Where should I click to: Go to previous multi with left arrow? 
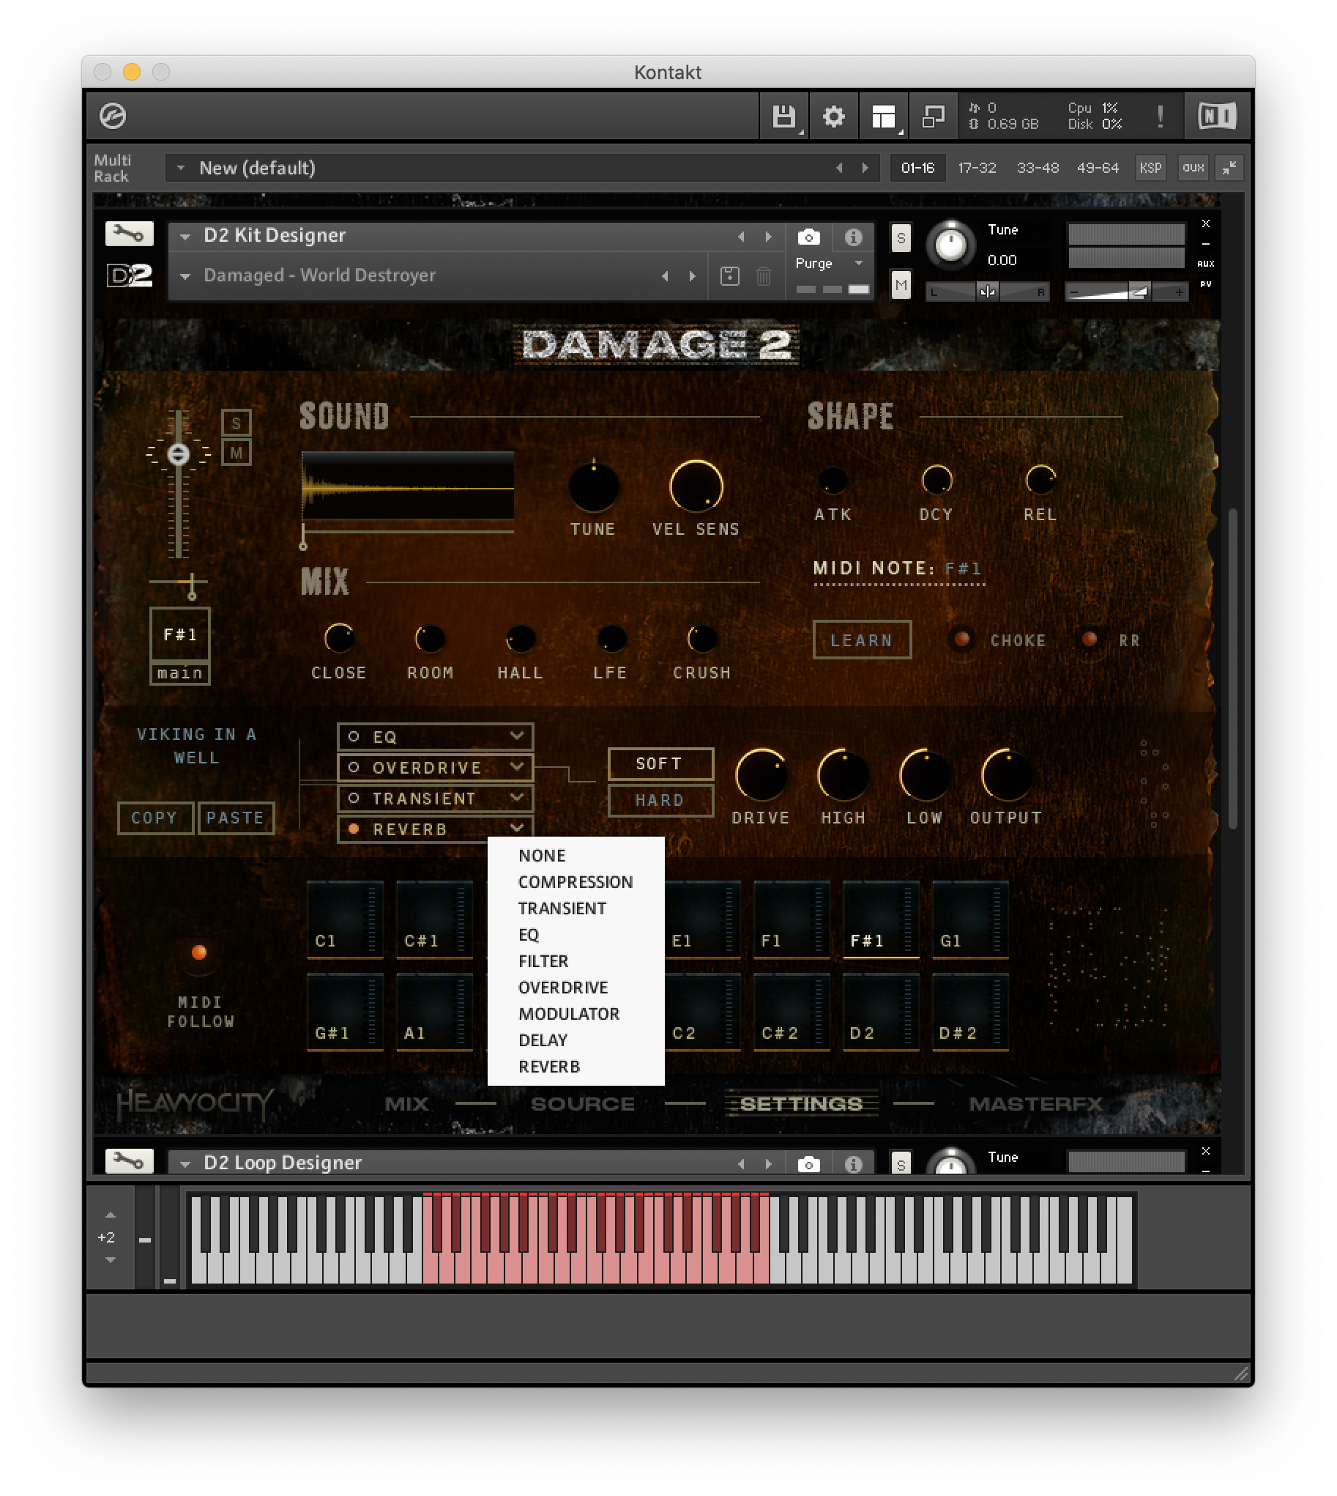840,169
